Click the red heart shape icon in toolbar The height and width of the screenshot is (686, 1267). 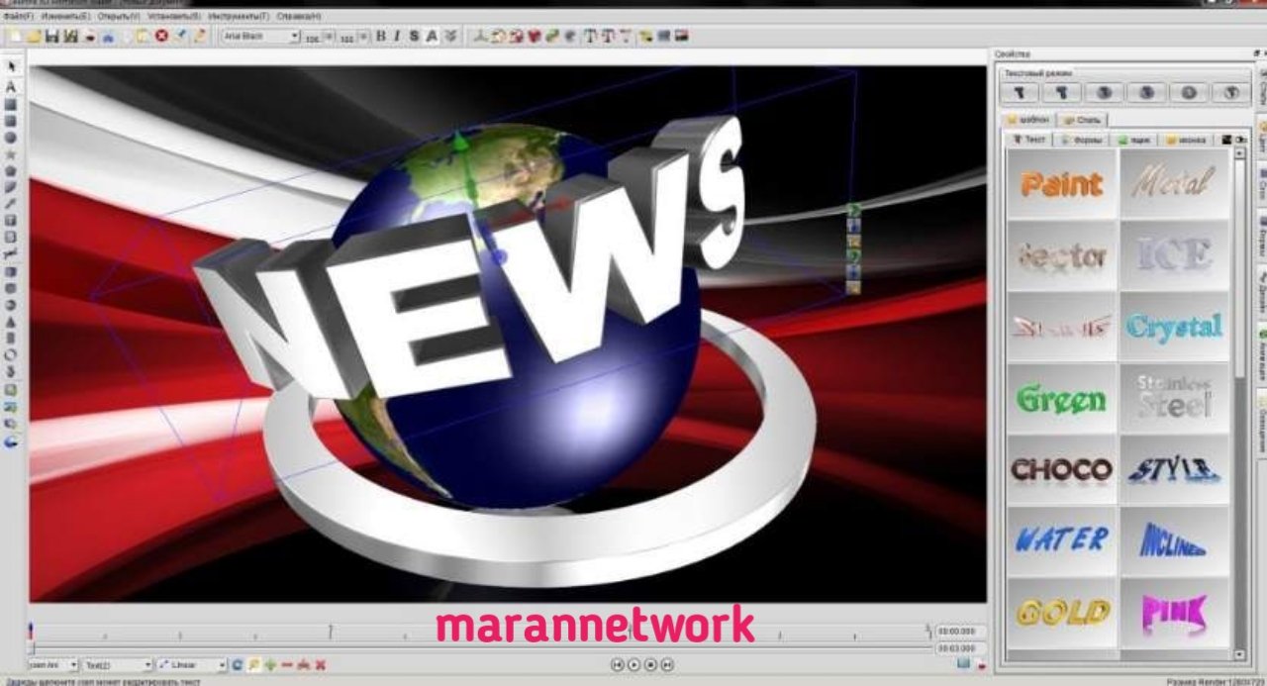(535, 36)
